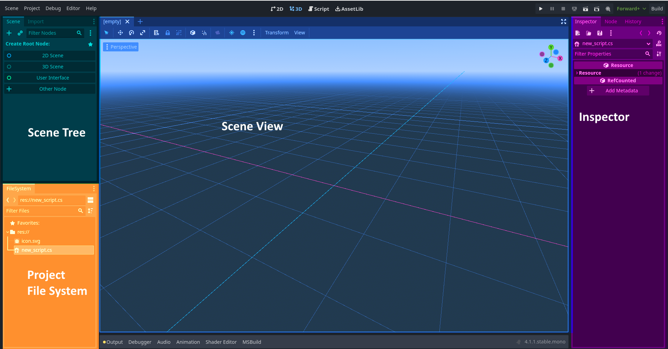Pause the running scene
The image size is (668, 349).
click(x=552, y=9)
